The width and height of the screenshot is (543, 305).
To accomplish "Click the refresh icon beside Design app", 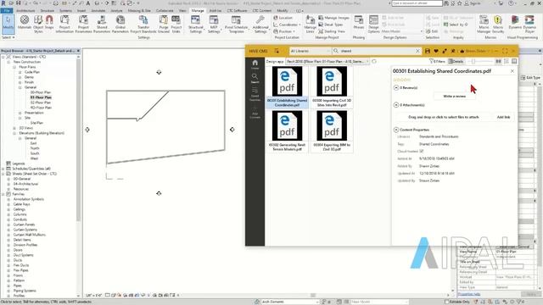I will coord(374,61).
